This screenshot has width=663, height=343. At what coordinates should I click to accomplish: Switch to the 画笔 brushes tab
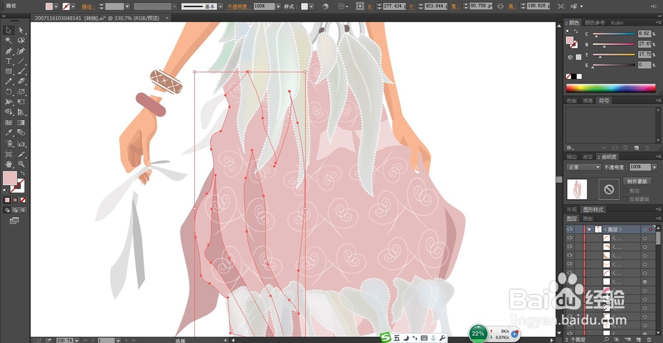coord(587,101)
